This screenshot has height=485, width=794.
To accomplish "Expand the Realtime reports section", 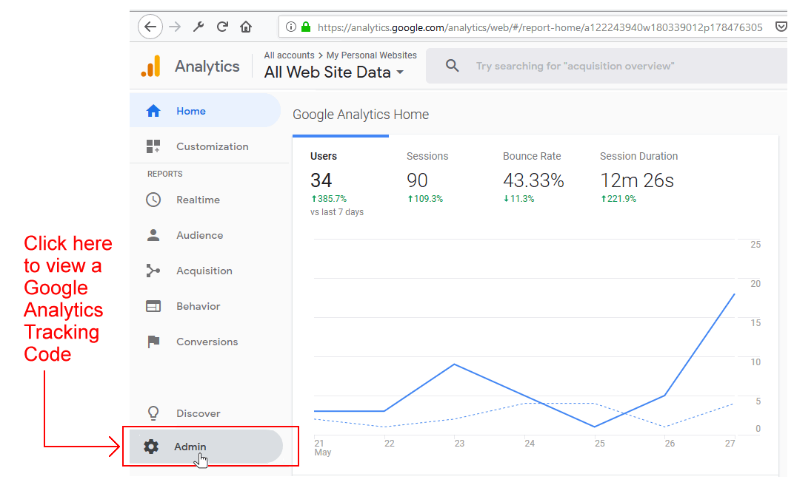I will (x=197, y=200).
